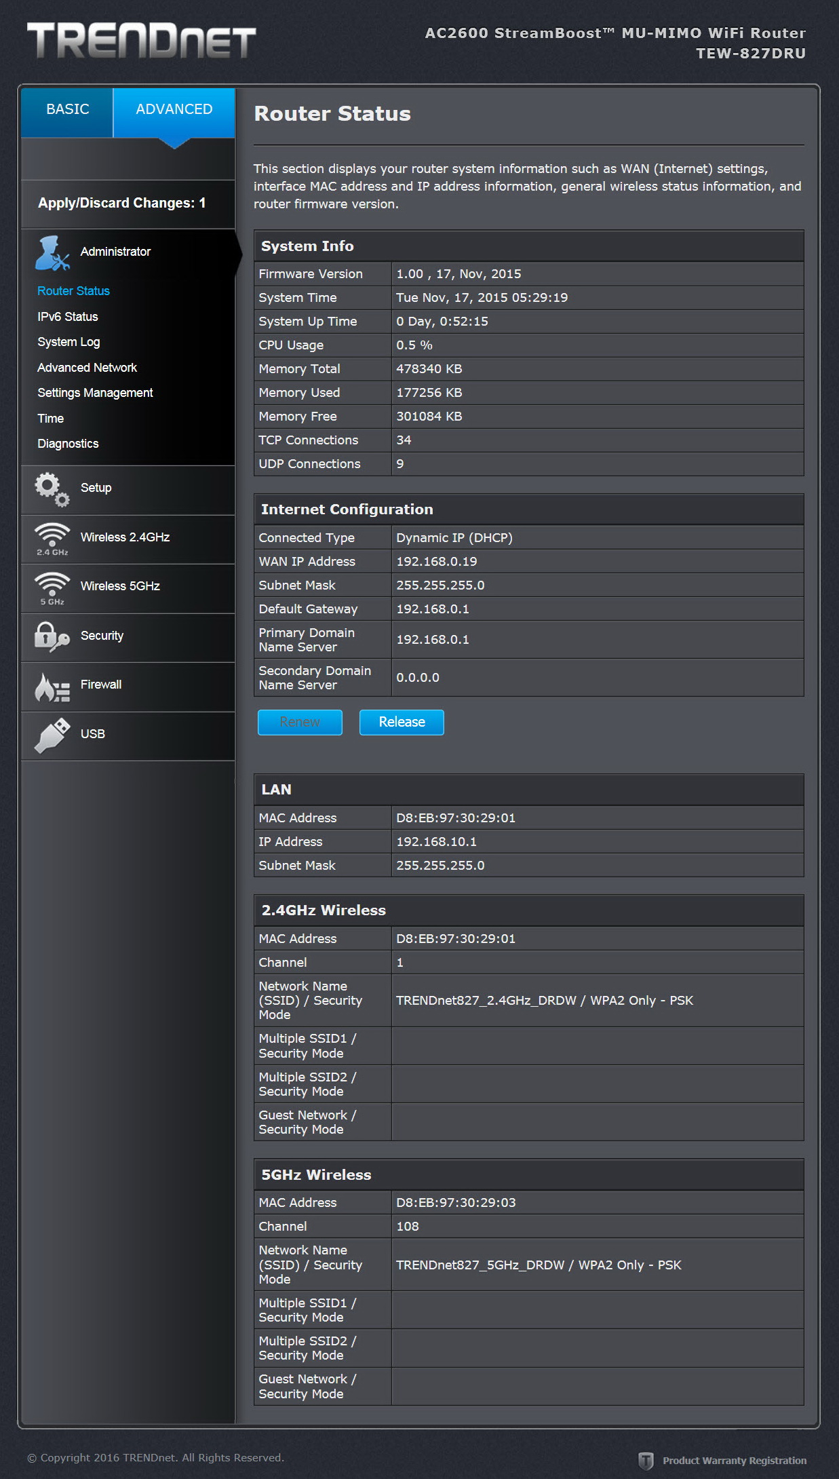The height and width of the screenshot is (1479, 839).
Task: Click the warranty shield icon in footer
Action: coord(646,1460)
